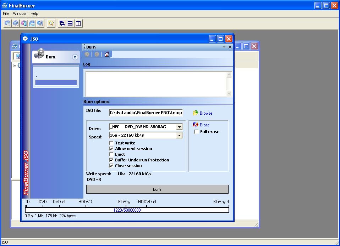Enable the Eject checkbox
Image resolution: width=340 pixels, height=246 pixels.
[111, 154]
